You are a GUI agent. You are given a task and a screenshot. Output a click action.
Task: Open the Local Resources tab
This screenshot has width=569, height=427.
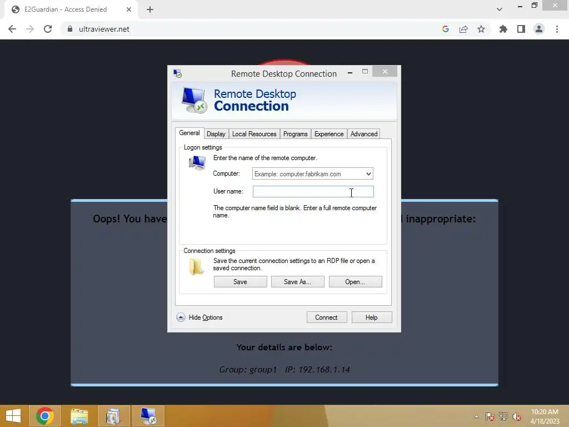coord(254,134)
